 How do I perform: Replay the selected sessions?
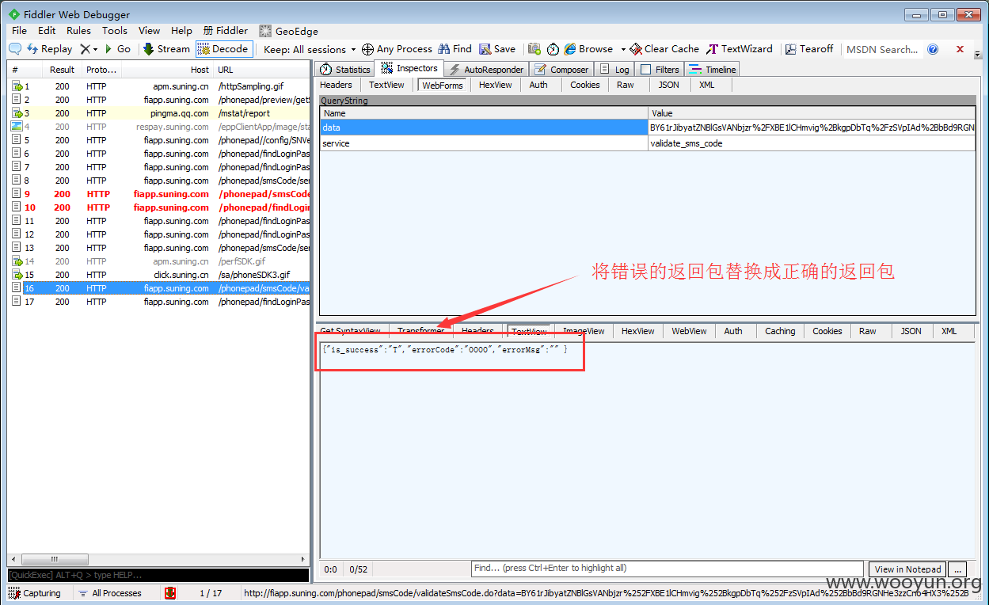point(49,49)
